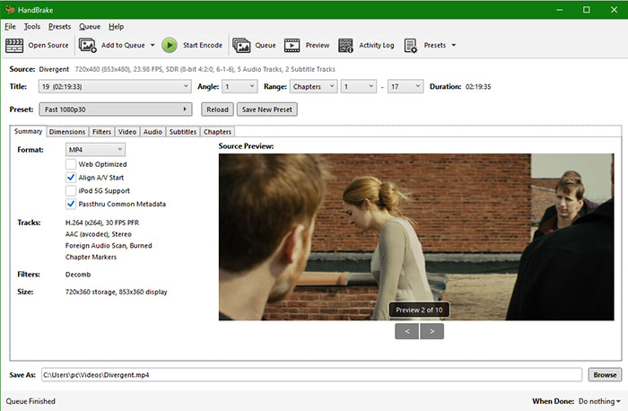Click the HandBrake app logo in title bar
Screen dimensions: 628x411
pos(10,10)
